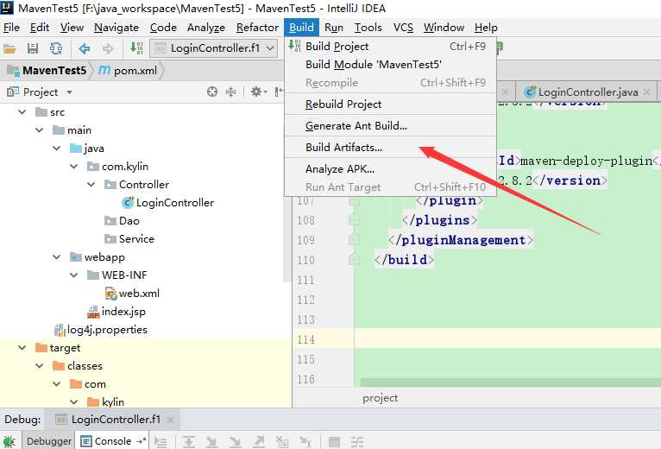
Task: Click the line 107 fold marker in gutter
Action: pyautogui.click(x=354, y=202)
